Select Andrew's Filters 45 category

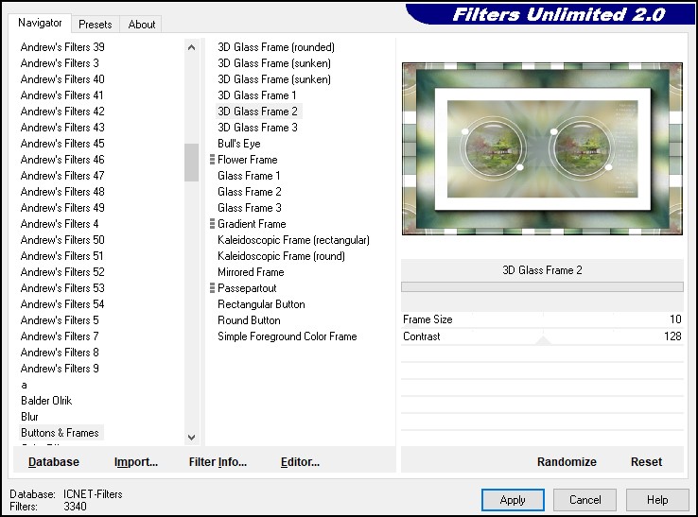click(x=62, y=144)
